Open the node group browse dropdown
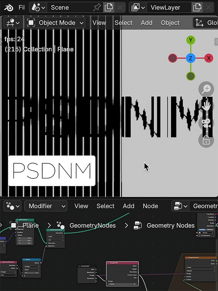Viewport: 218px width, 291px height. pyautogui.click(x=180, y=206)
